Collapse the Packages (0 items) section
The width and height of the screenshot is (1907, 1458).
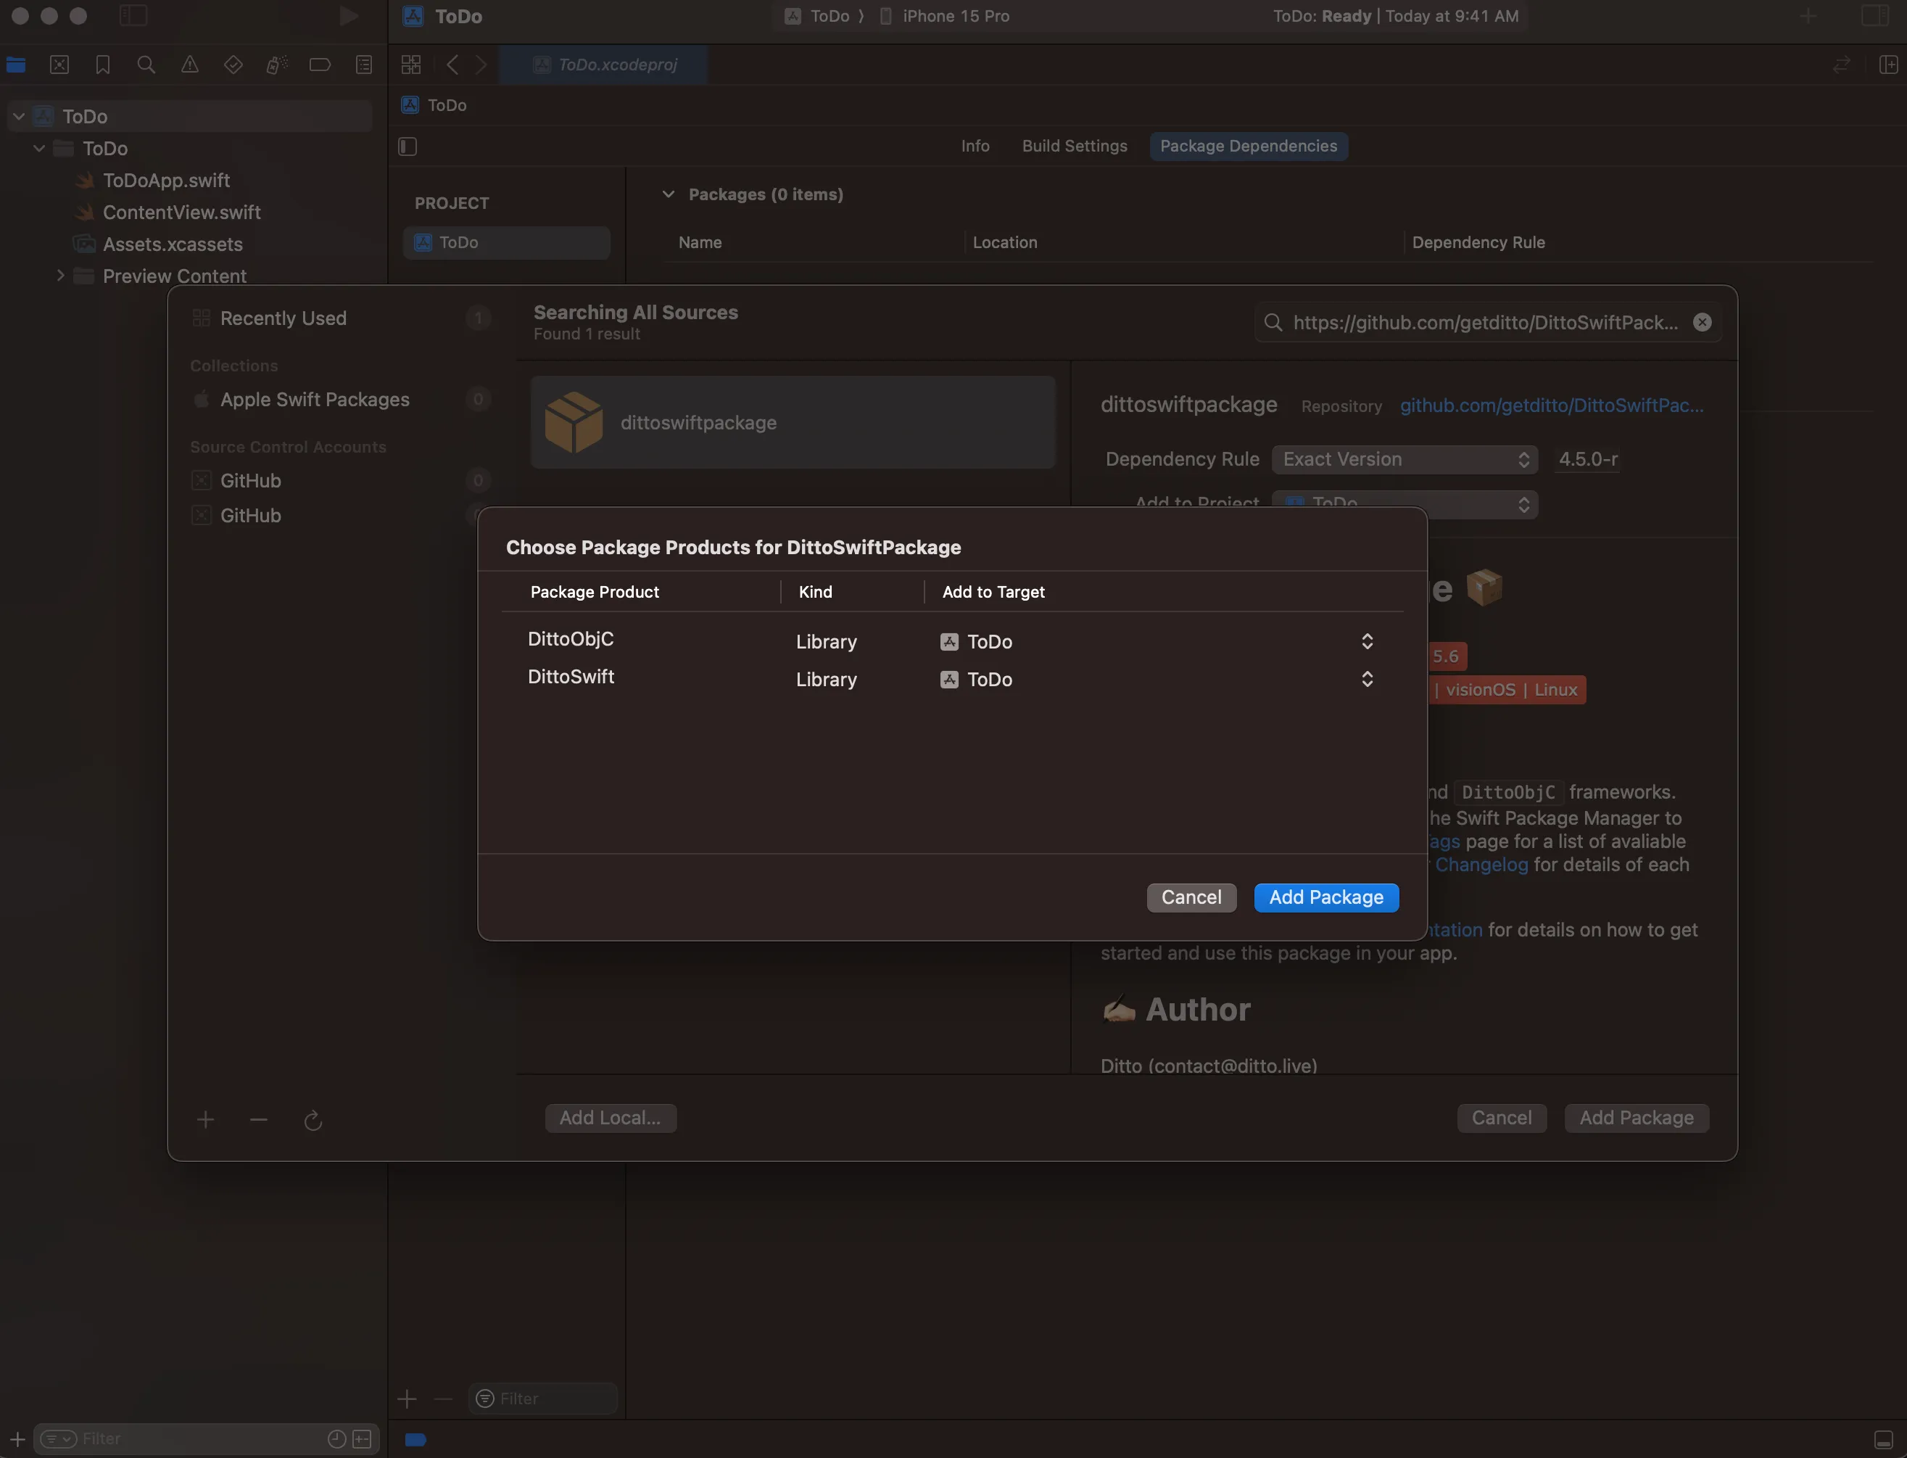coord(668,194)
